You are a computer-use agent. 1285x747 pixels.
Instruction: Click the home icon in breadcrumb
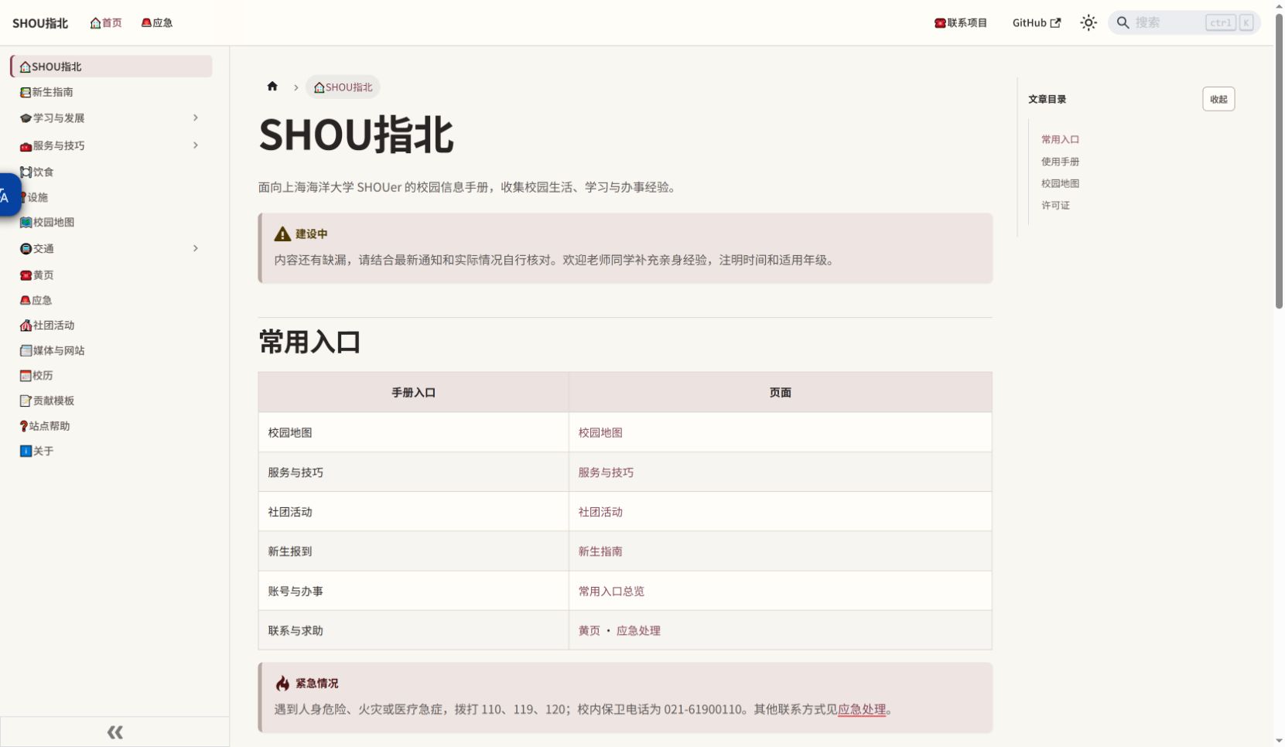pos(272,87)
